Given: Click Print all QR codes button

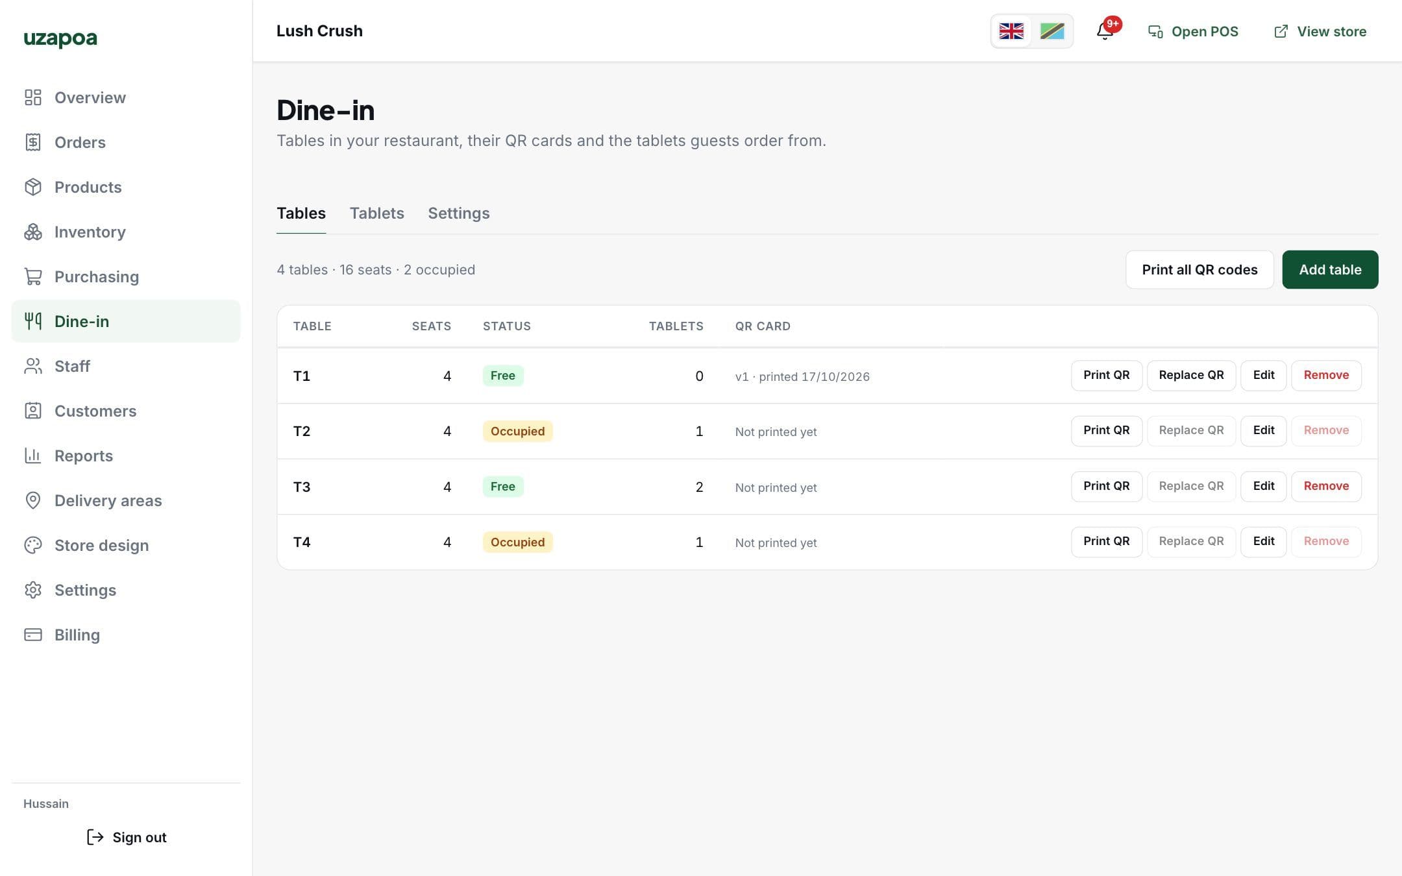Looking at the screenshot, I should coord(1199,269).
